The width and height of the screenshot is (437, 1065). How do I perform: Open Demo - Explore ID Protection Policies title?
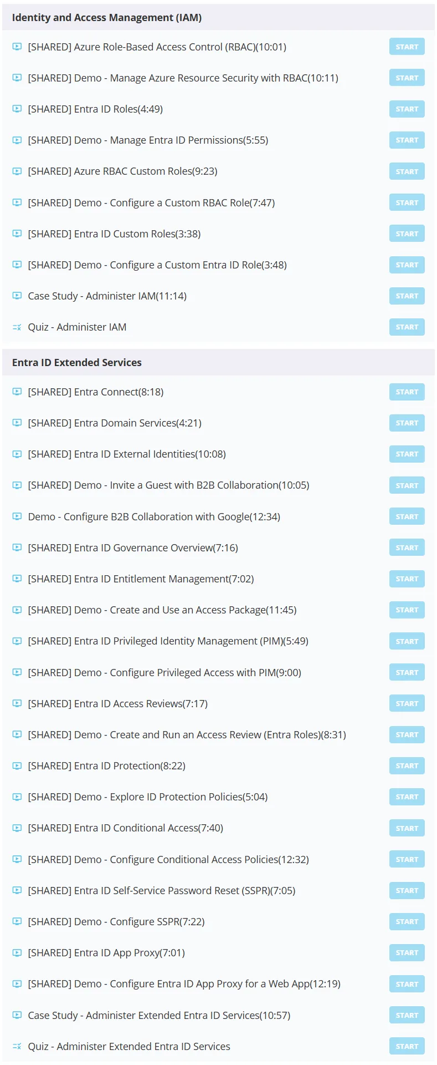pos(148,797)
